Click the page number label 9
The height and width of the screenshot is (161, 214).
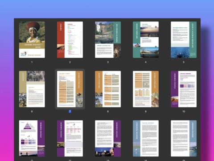[146, 111]
